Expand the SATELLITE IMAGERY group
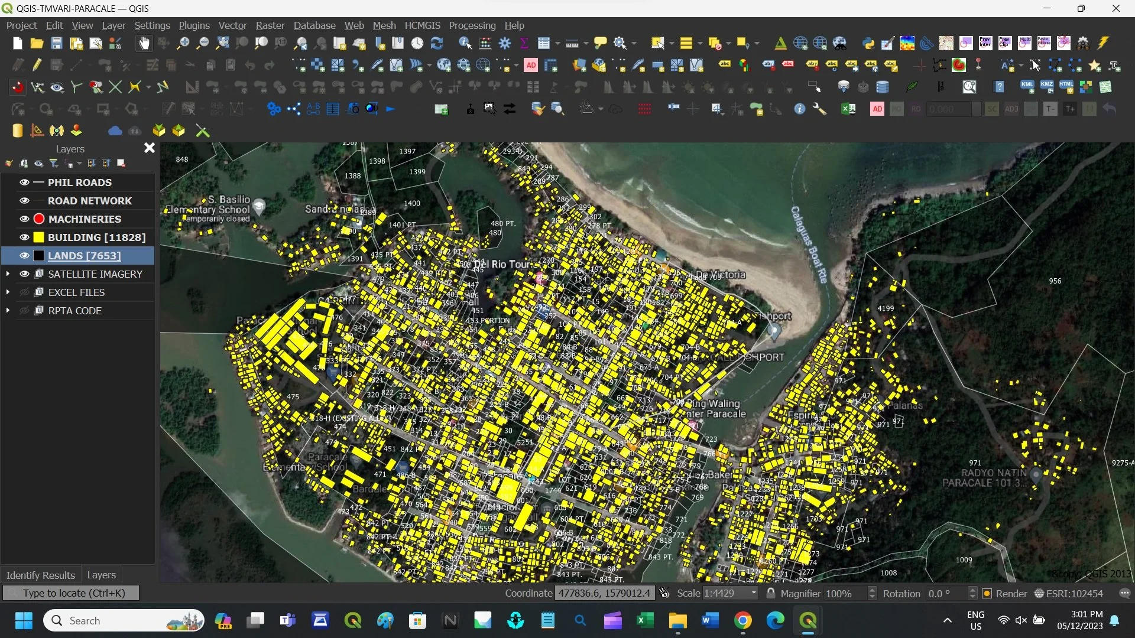 pos(8,274)
